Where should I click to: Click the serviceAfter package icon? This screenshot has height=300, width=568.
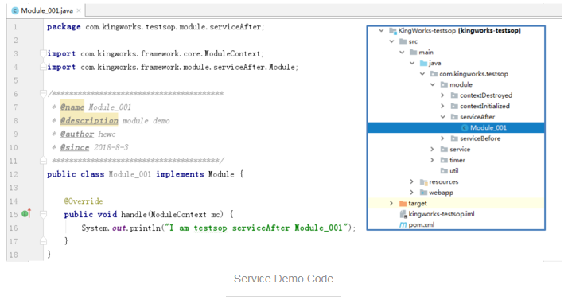point(454,117)
